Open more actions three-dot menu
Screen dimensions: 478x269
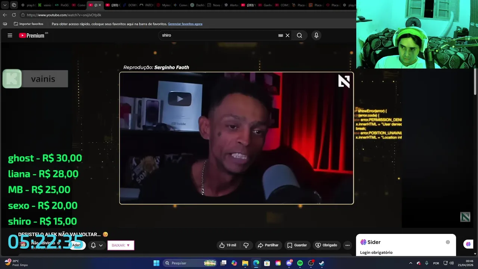click(347, 245)
